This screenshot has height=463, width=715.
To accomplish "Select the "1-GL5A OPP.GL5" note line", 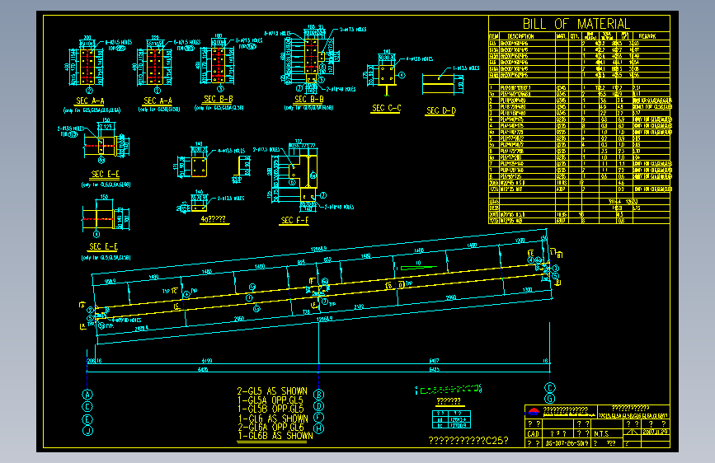I will tap(270, 400).
